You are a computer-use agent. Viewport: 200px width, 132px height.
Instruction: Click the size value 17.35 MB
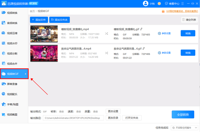93,38
